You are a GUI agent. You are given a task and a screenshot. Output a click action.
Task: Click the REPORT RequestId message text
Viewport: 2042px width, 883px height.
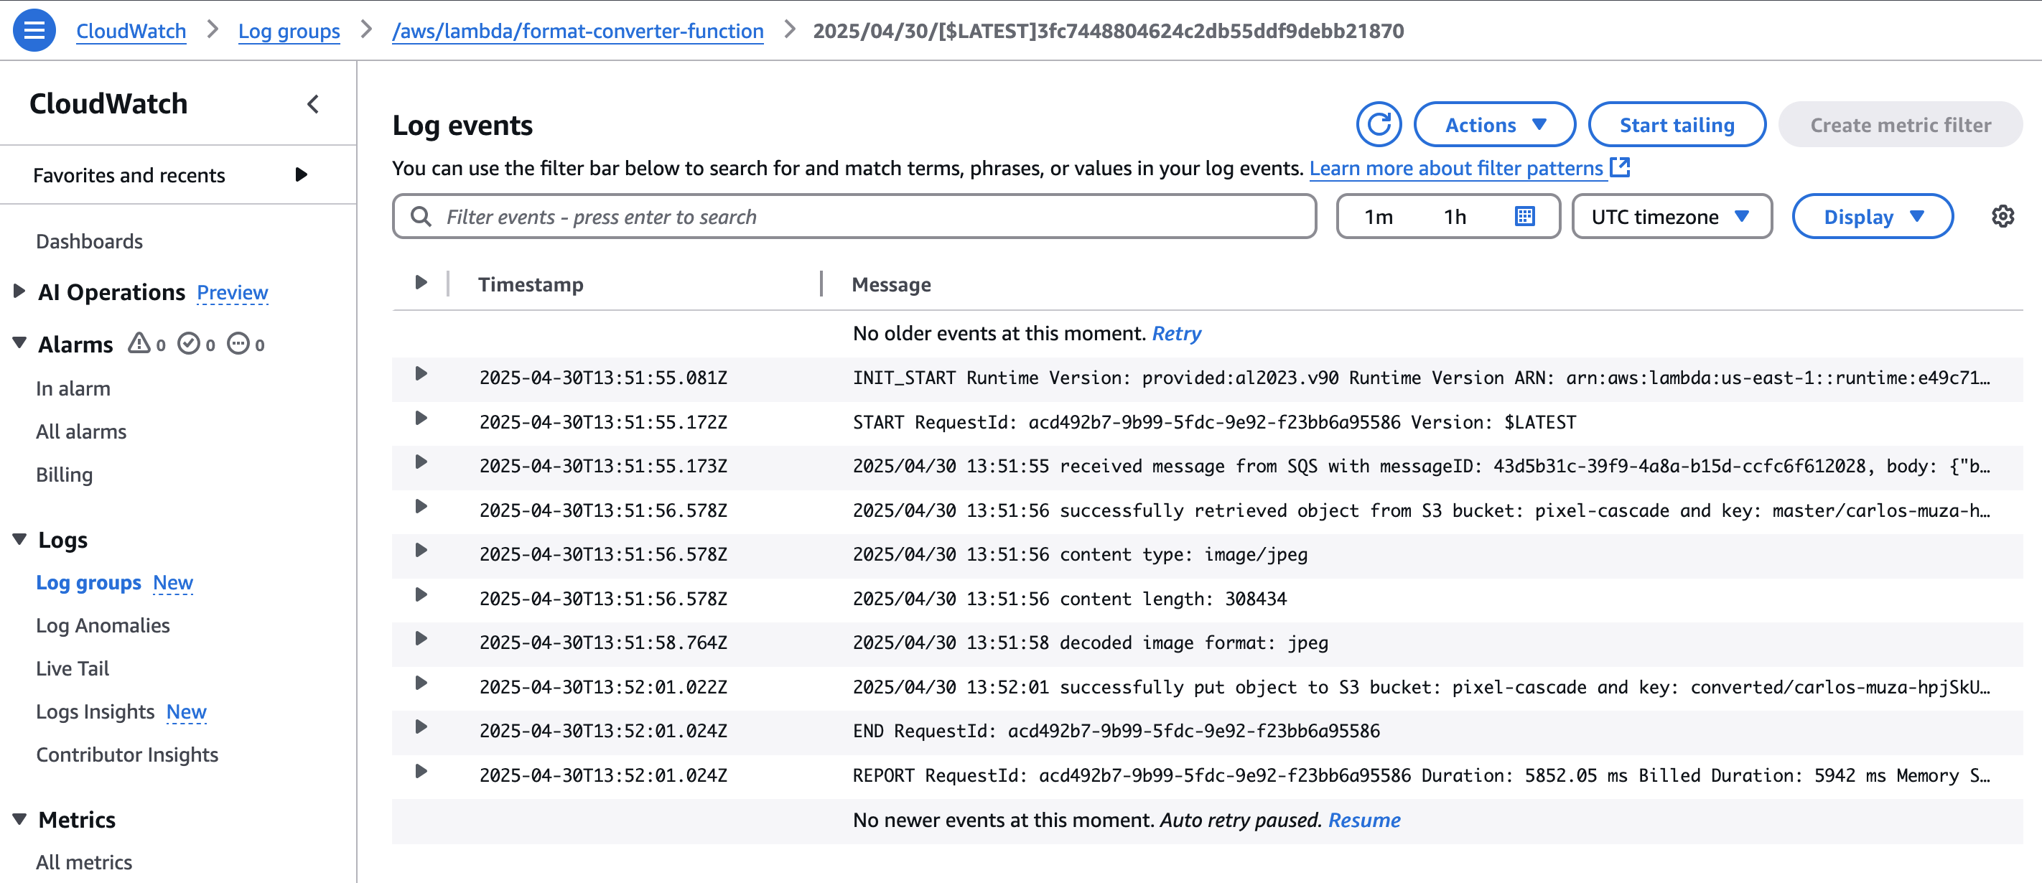point(1420,775)
